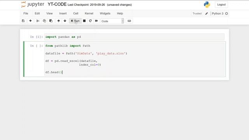Image resolution: width=249 pixels, height=140 pixels.
Task: Open the Cell menu
Action: [76, 14]
